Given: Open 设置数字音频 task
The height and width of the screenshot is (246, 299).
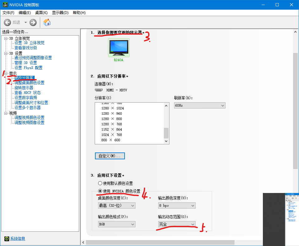Looking at the screenshot, I should (x=26, y=98).
